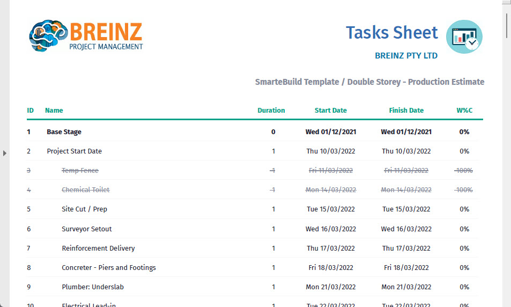This screenshot has height=307, width=511.
Task: Click the ID column header
Action: click(x=30, y=111)
